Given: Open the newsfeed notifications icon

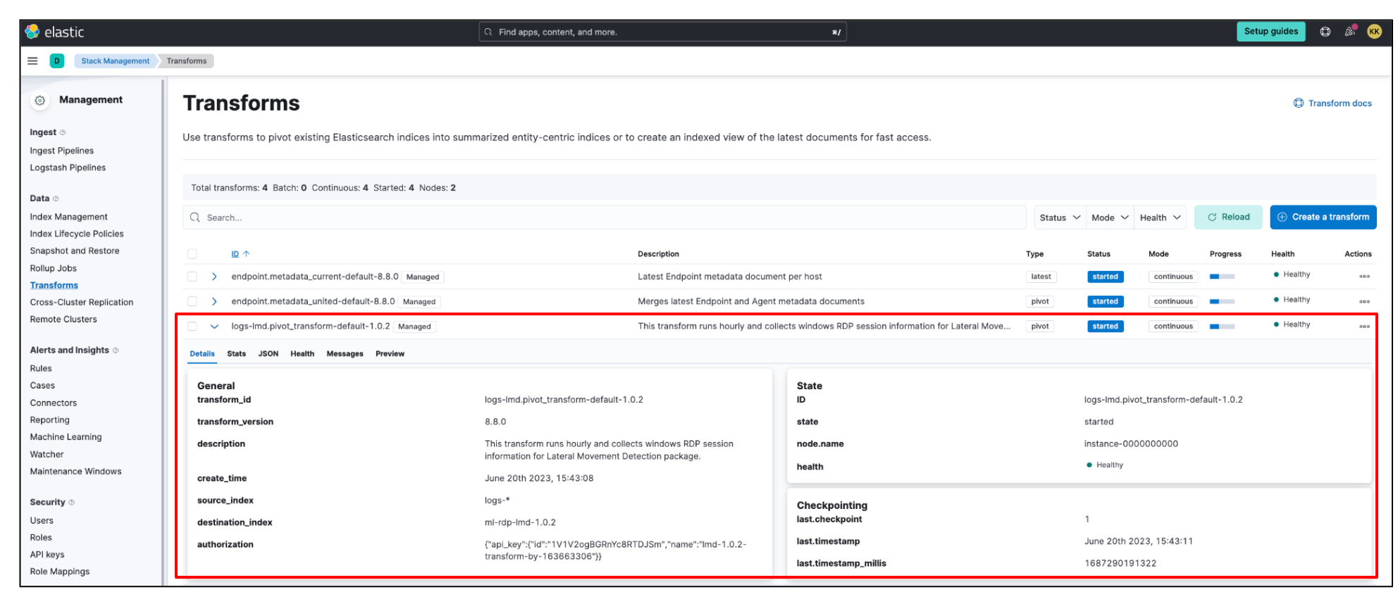Looking at the screenshot, I should click(x=1350, y=32).
